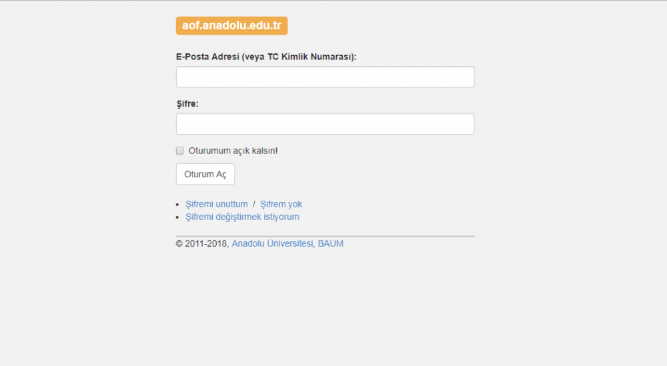Open the Şifremi unuttum link
This screenshot has height=366, width=667.
[216, 204]
